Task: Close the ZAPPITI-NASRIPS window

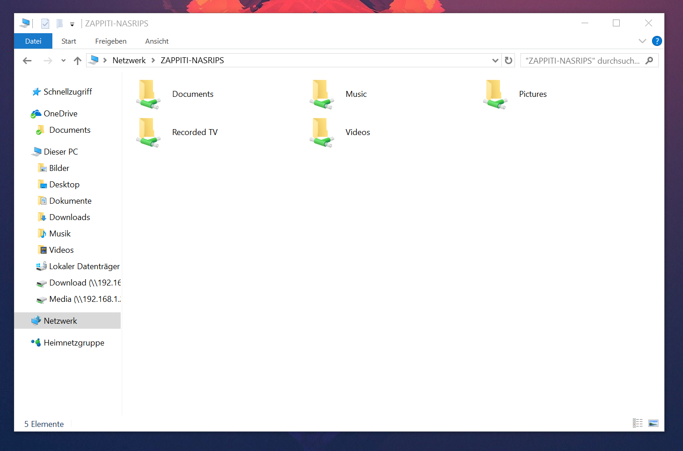Action: (x=648, y=23)
